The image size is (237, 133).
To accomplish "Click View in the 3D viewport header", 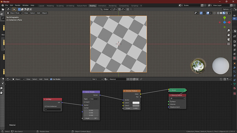I will pyautogui.click(x=26, y=13).
